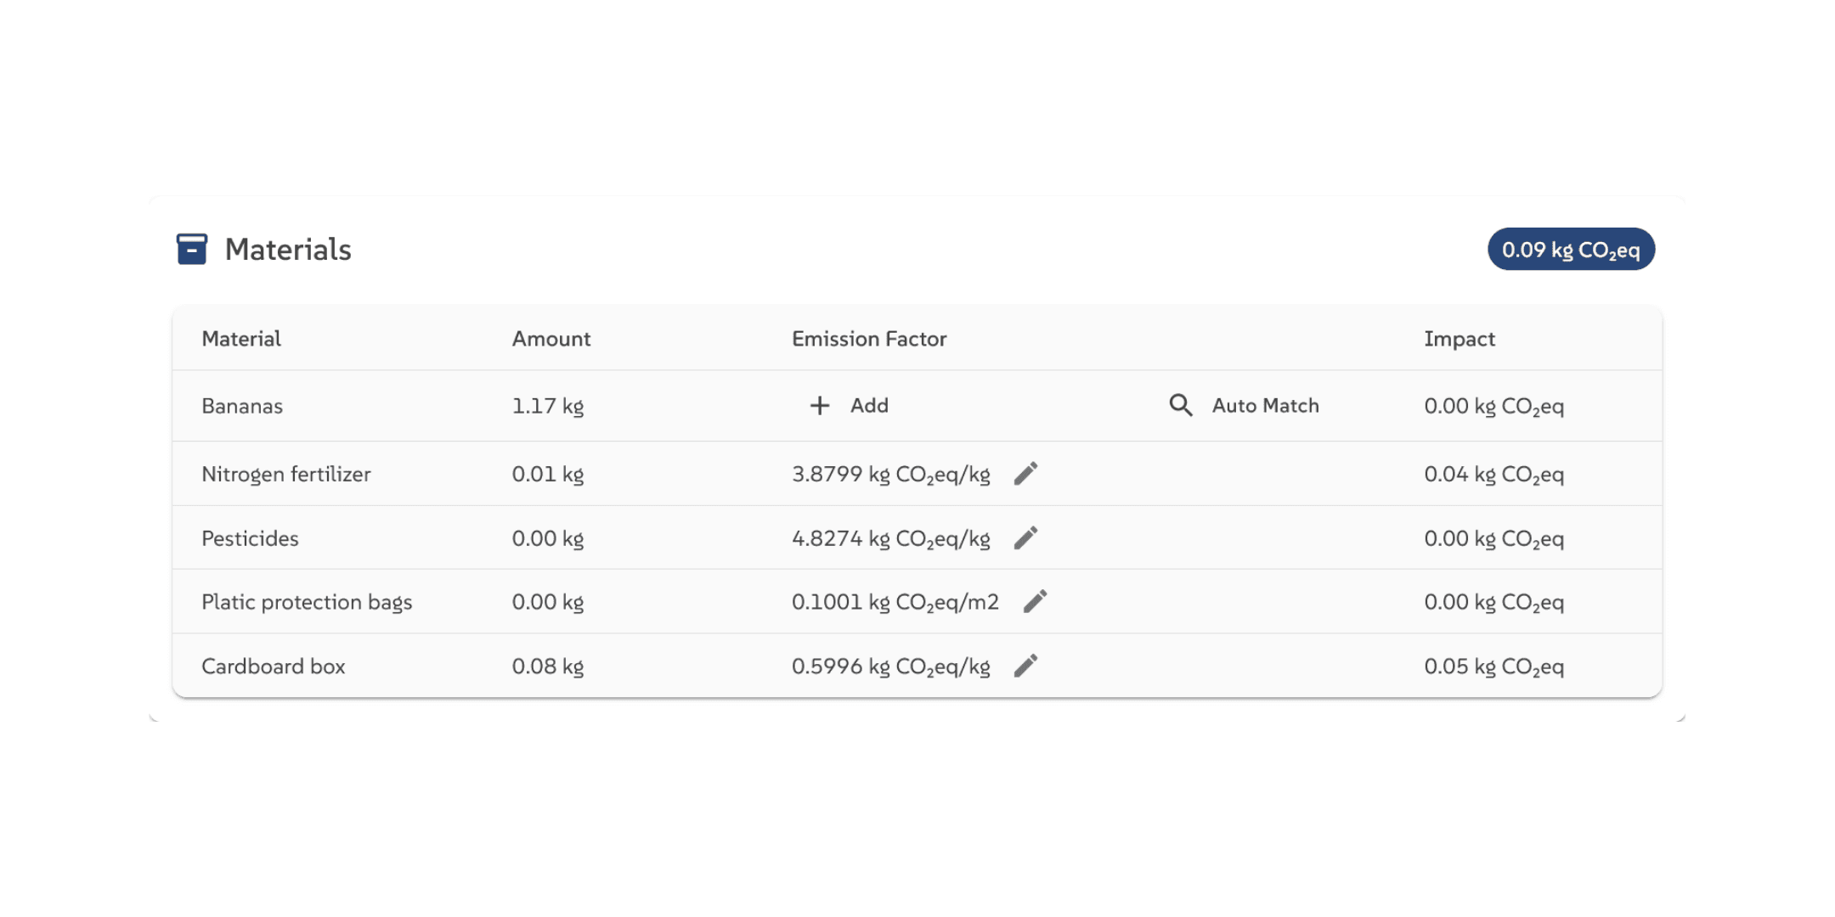The width and height of the screenshot is (1835, 917).
Task: Click the 1.17 kg Bananas amount
Action: [x=547, y=406]
